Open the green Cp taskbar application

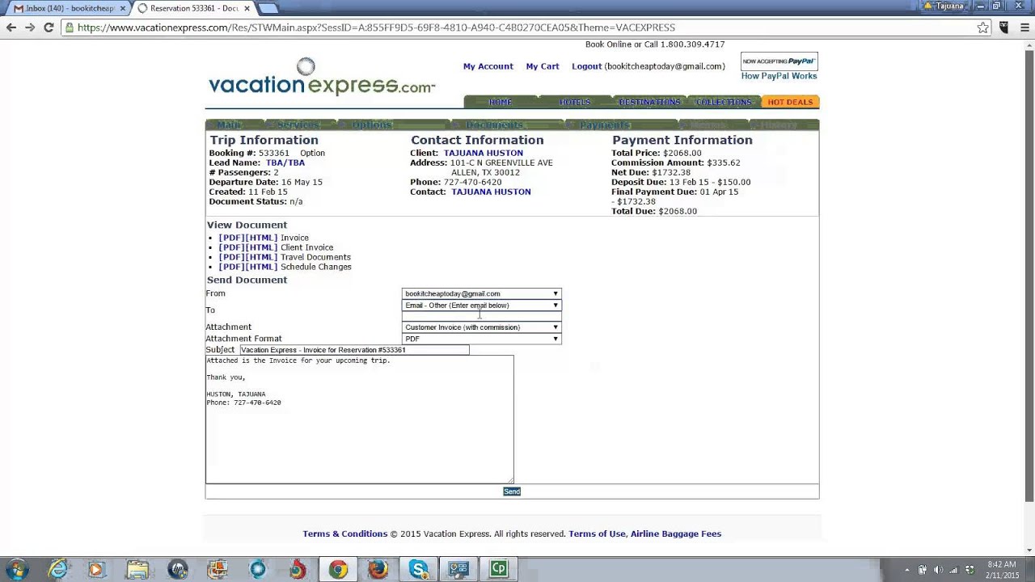coord(498,569)
